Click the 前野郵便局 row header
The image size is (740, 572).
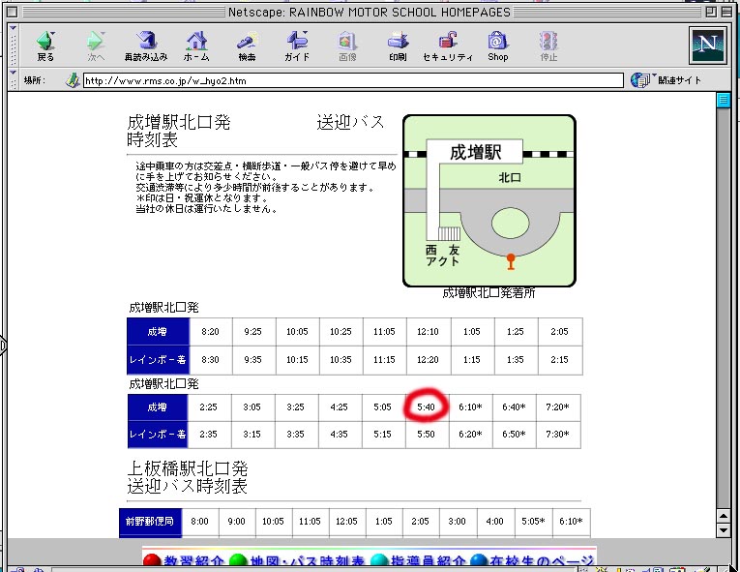(150, 522)
